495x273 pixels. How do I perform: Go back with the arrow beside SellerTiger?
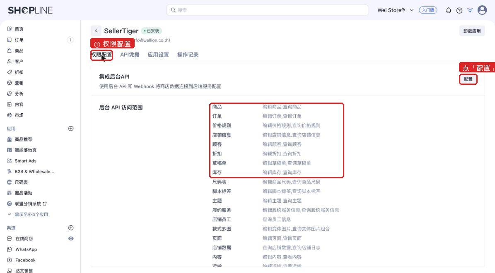96,31
